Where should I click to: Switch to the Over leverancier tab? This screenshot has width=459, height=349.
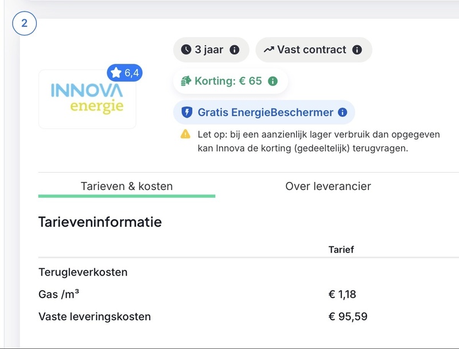coord(328,186)
